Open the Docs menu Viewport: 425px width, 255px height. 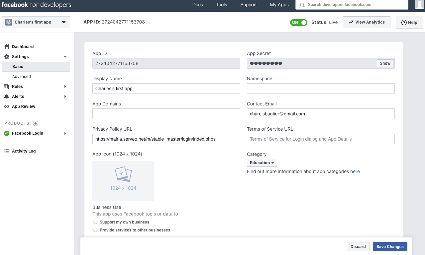tap(197, 5)
